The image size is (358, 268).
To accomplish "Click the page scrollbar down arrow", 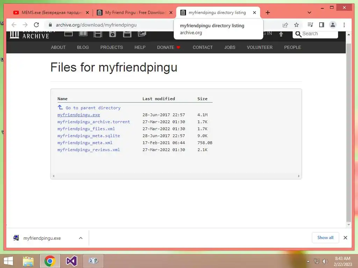I will pos(349,225).
